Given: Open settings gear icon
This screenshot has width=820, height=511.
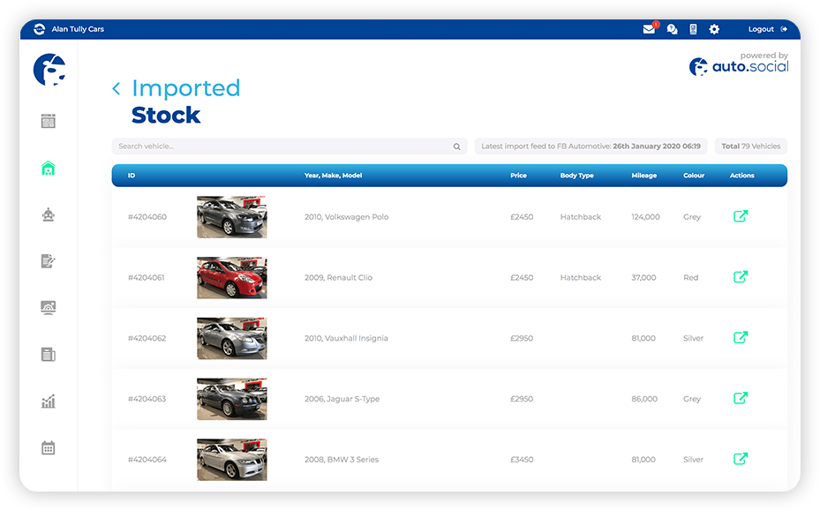Looking at the screenshot, I should [714, 29].
